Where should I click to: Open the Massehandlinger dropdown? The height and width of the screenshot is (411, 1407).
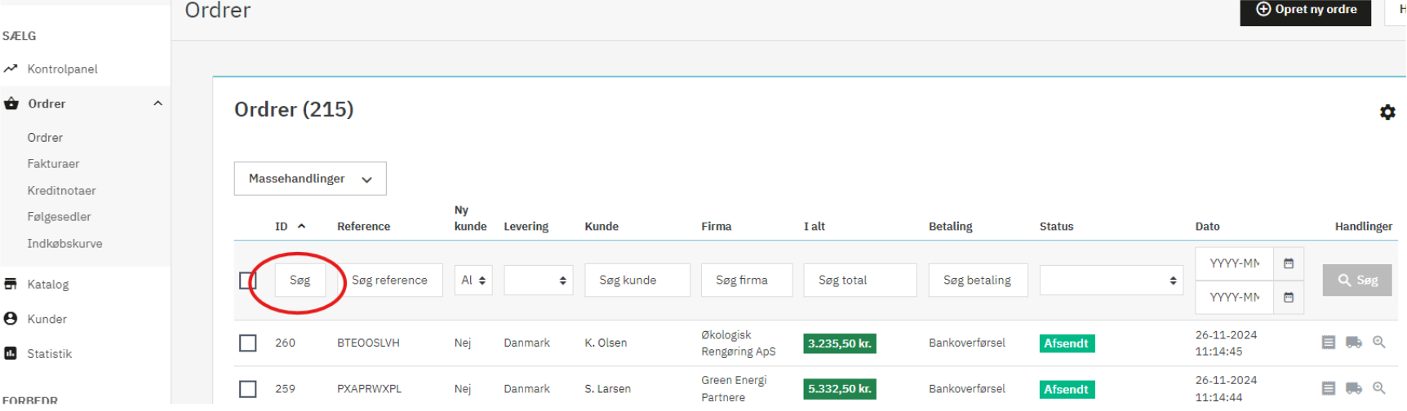309,179
